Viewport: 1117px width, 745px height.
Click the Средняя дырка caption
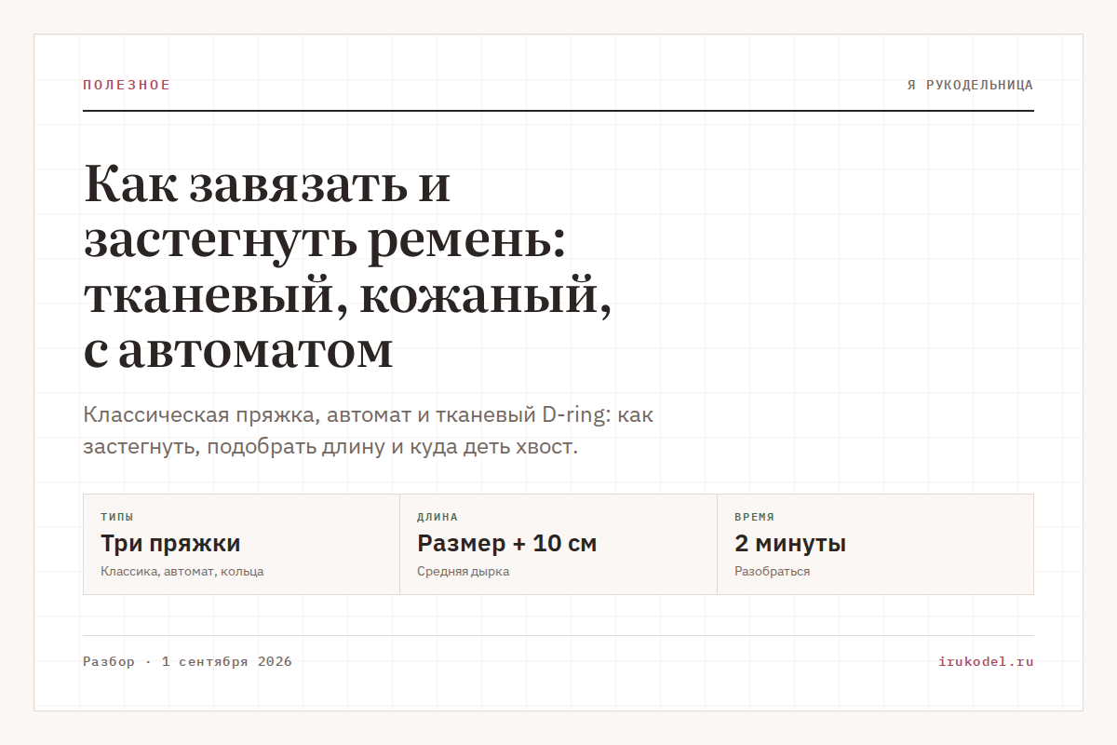[463, 572]
